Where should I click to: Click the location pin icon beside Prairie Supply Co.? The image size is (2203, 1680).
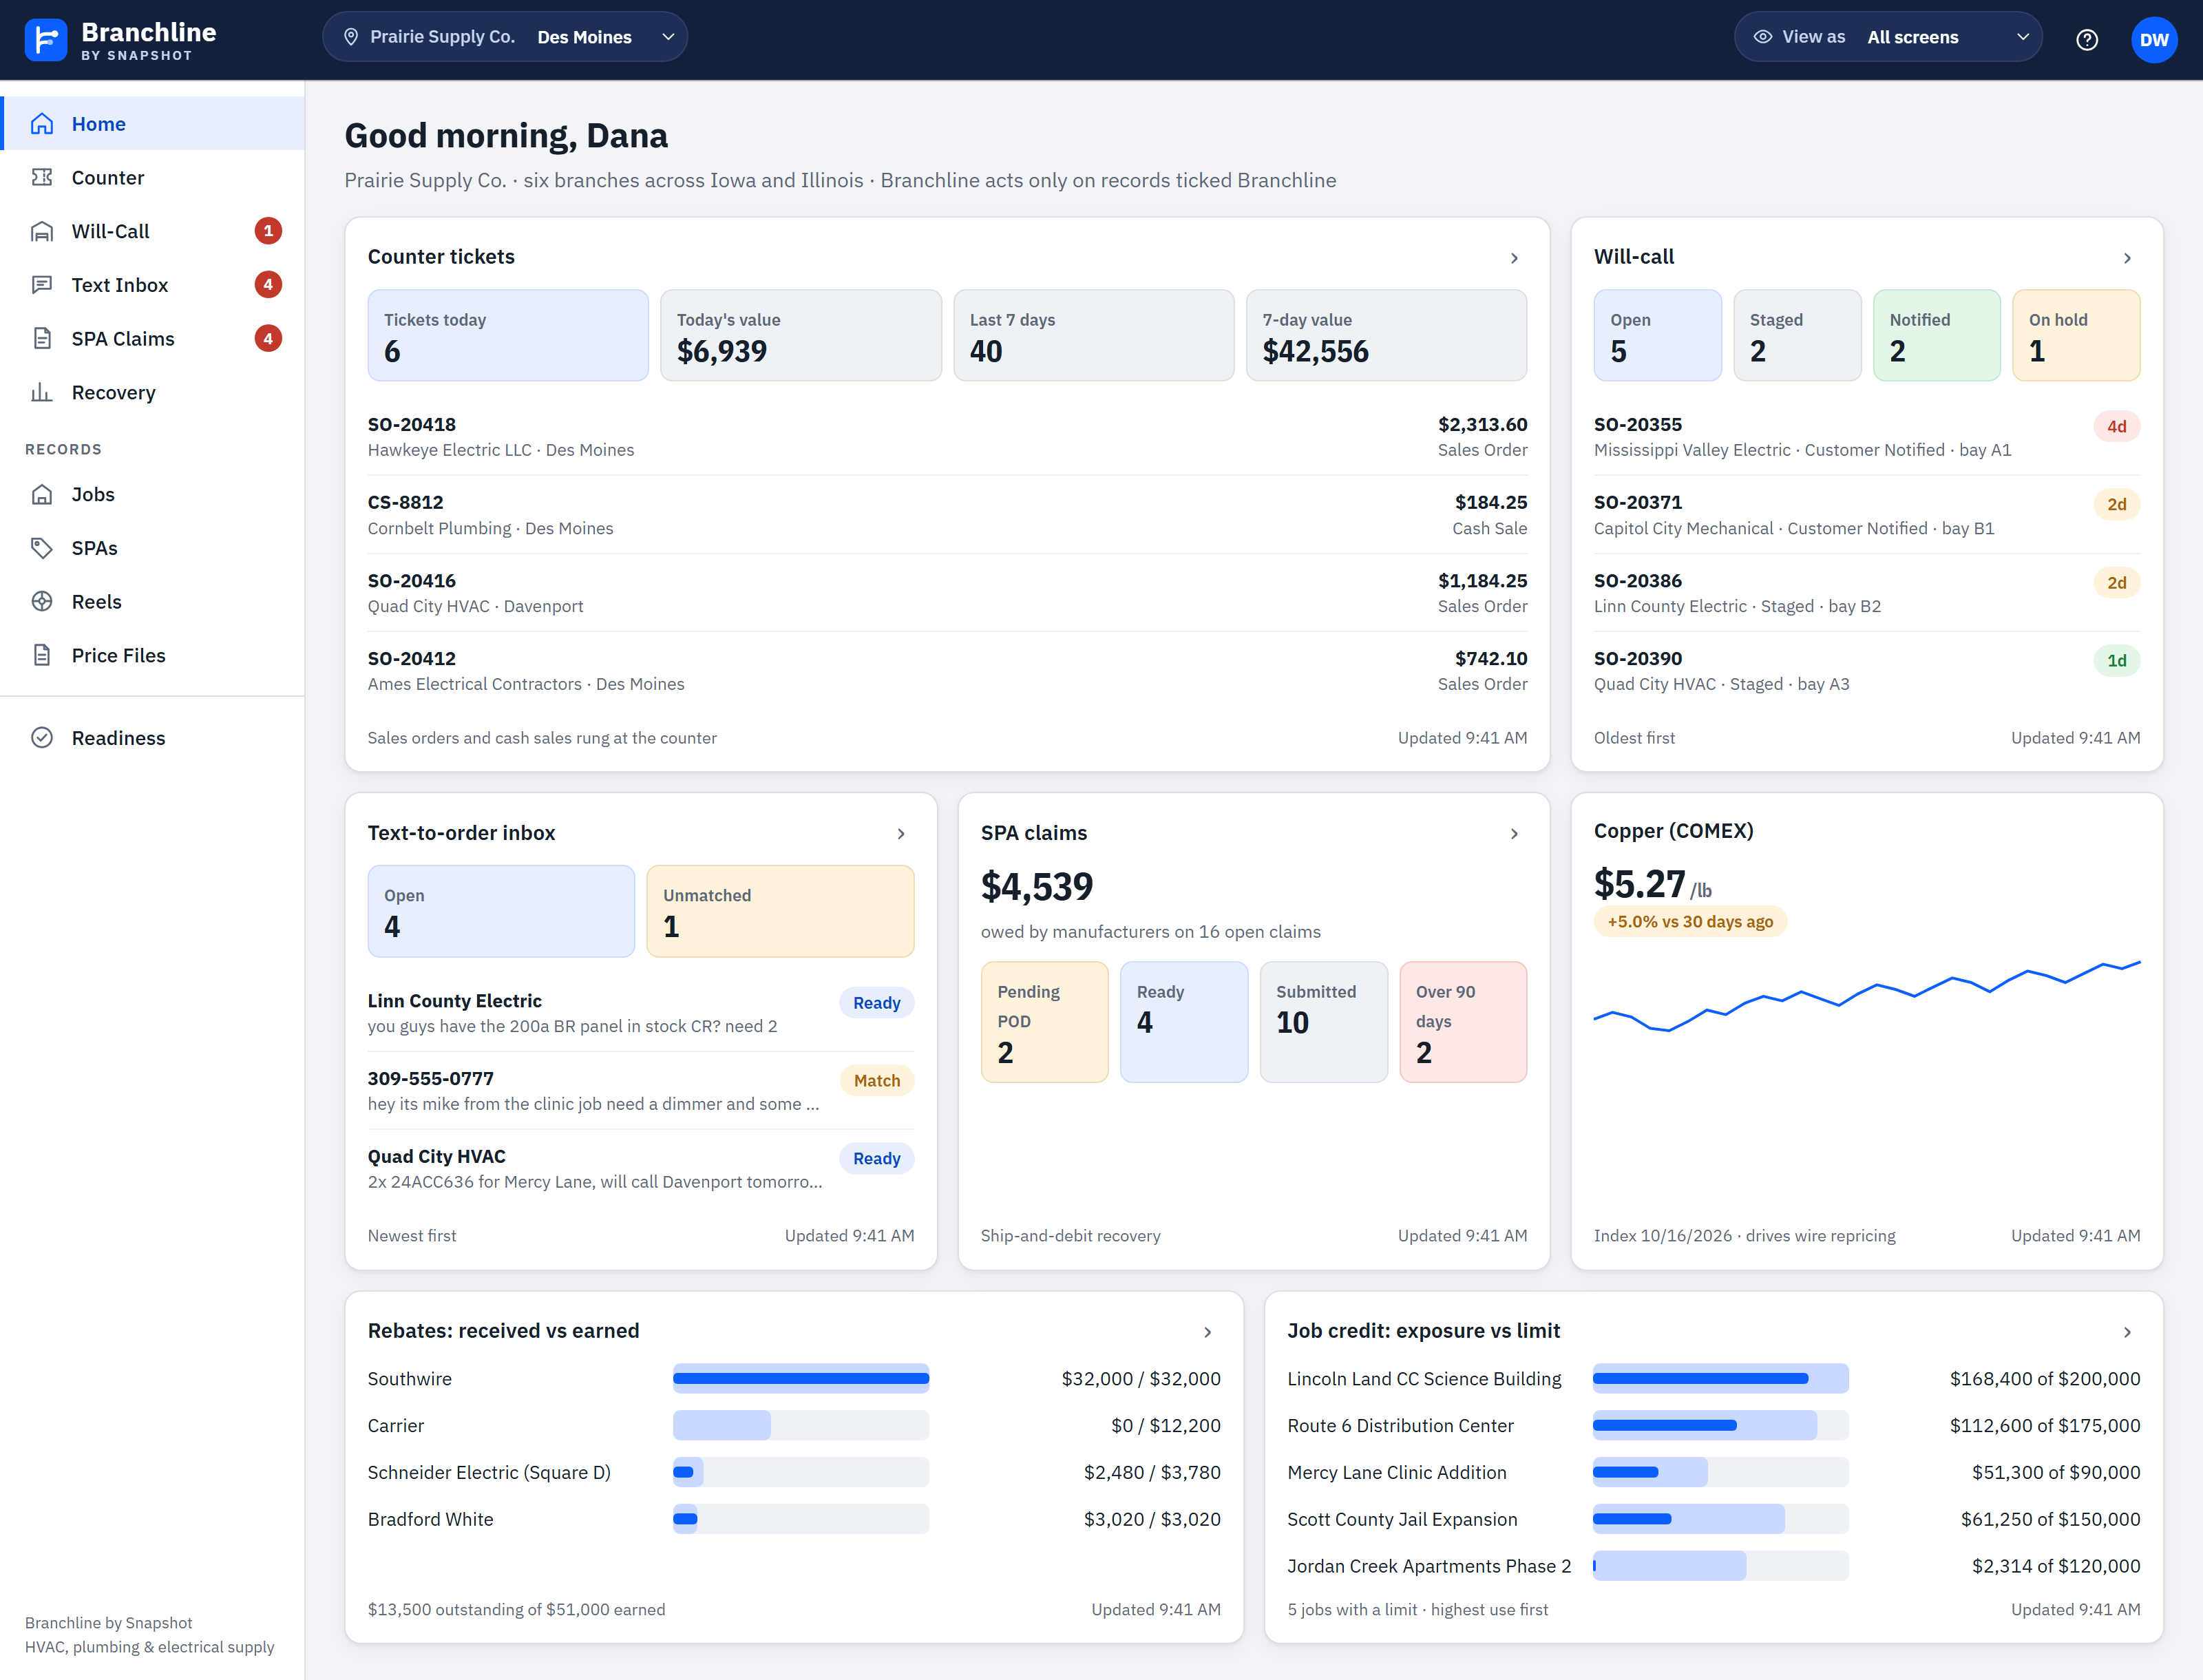[x=351, y=37]
